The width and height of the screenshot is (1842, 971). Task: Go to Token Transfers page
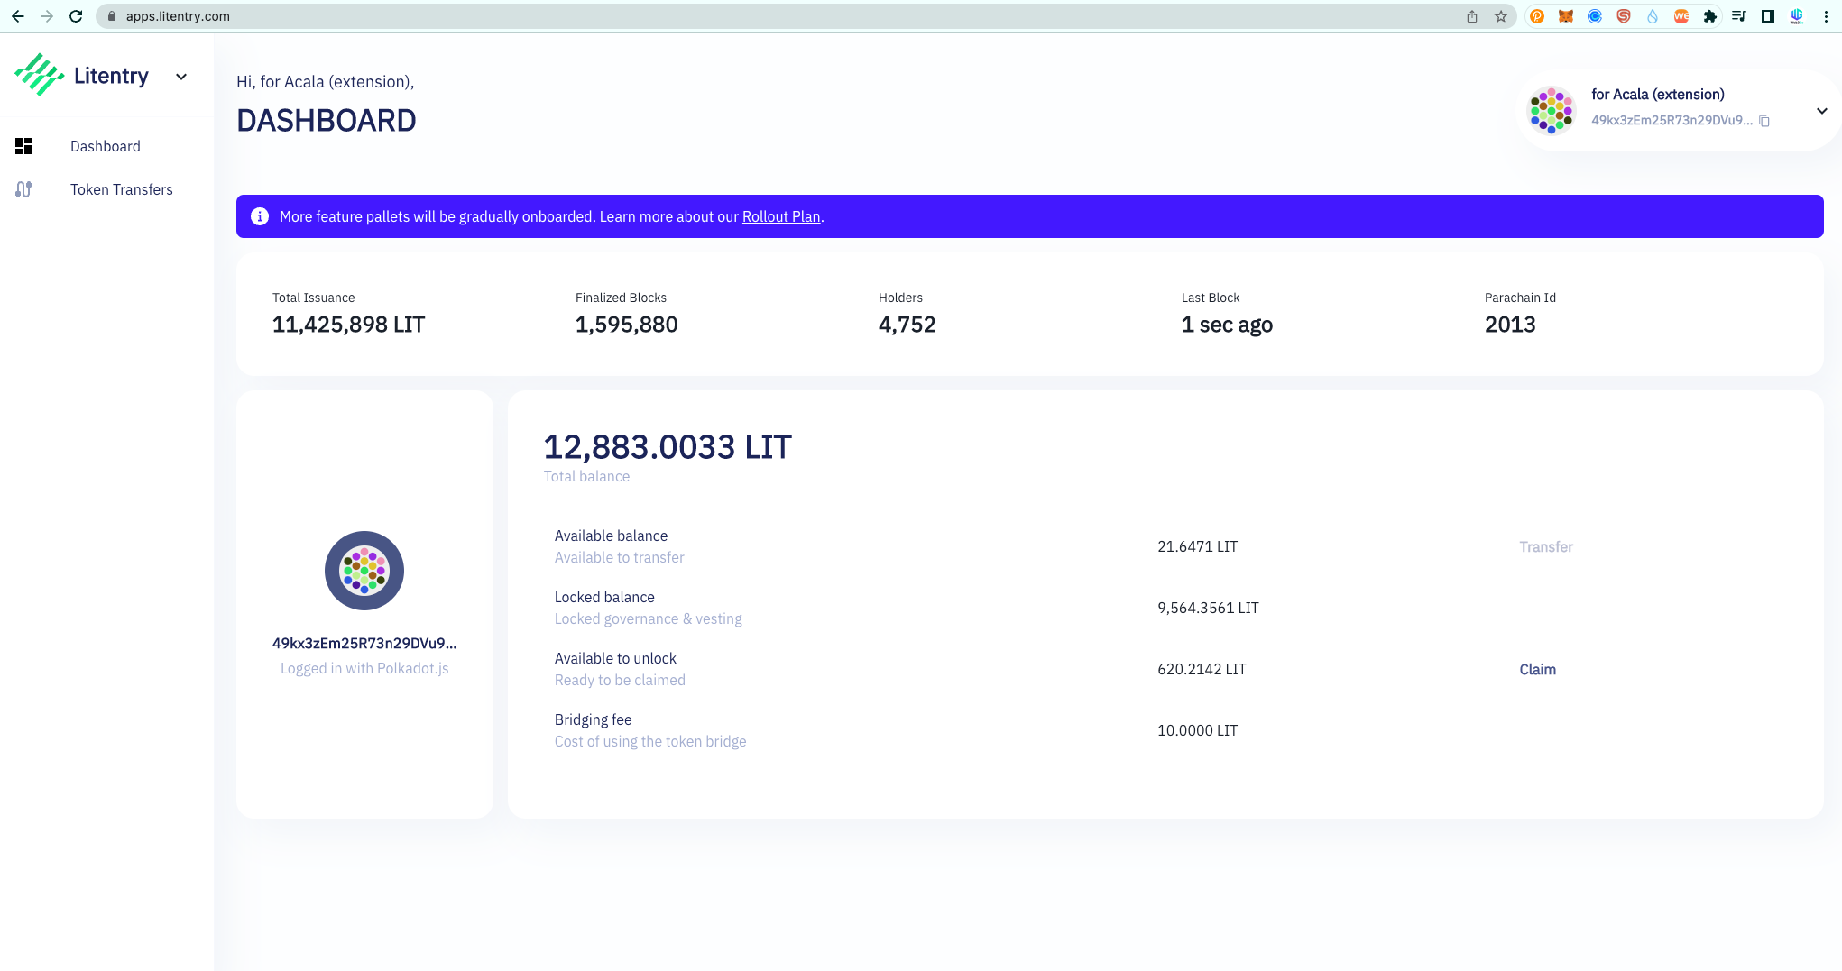tap(122, 189)
